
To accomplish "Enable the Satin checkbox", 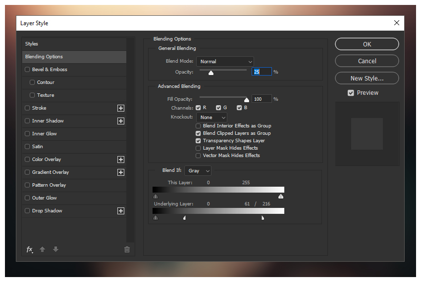I will pyautogui.click(x=27, y=147).
